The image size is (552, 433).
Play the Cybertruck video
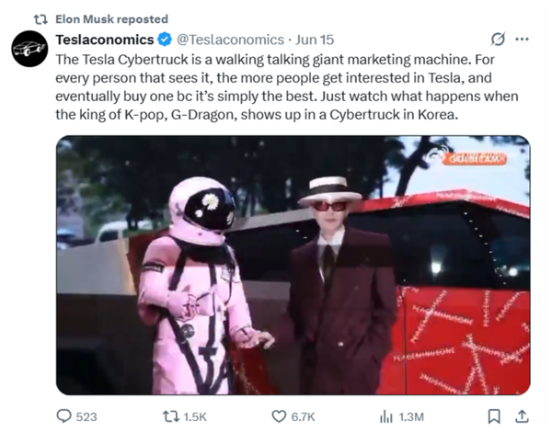click(293, 265)
